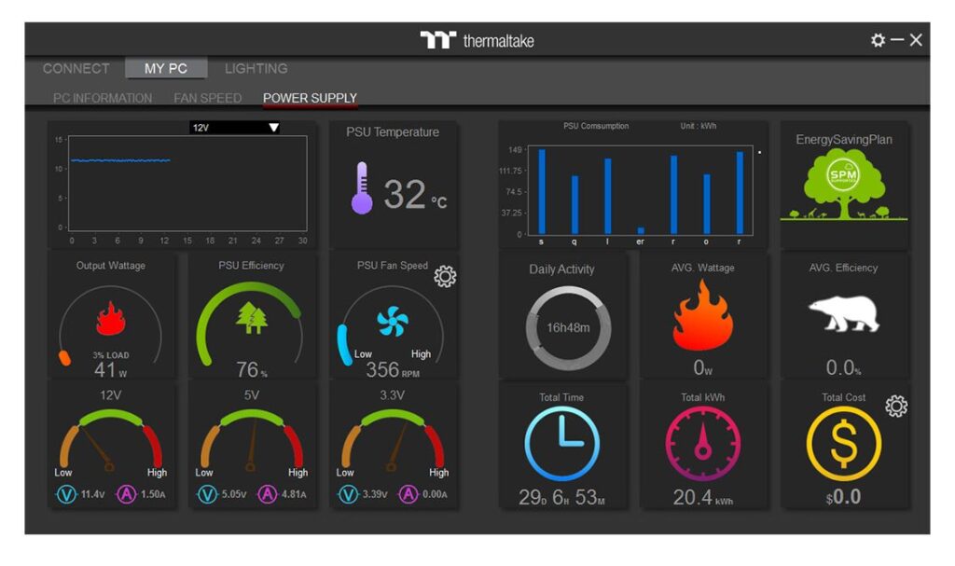Click the 12V voltage V icon
Screen dimensions: 955x566
point(66,494)
